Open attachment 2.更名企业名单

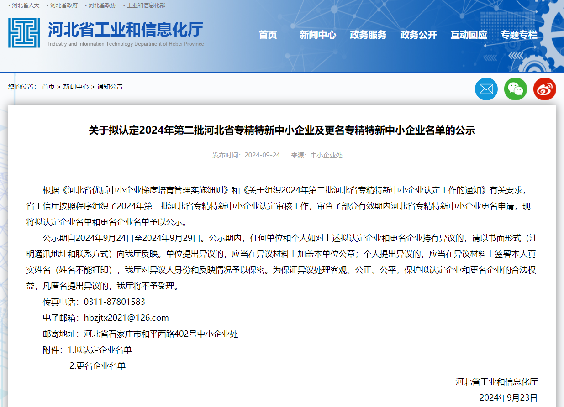point(97,366)
